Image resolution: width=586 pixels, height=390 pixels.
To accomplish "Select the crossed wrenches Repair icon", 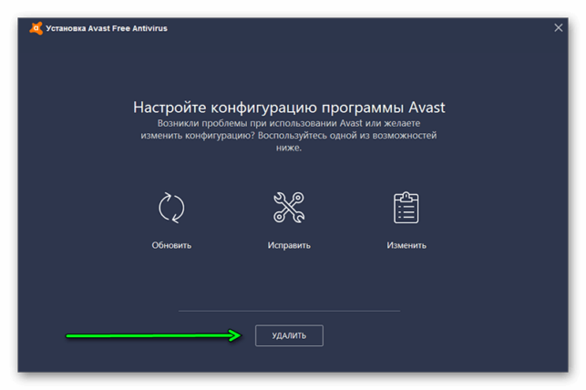I will pos(289,208).
